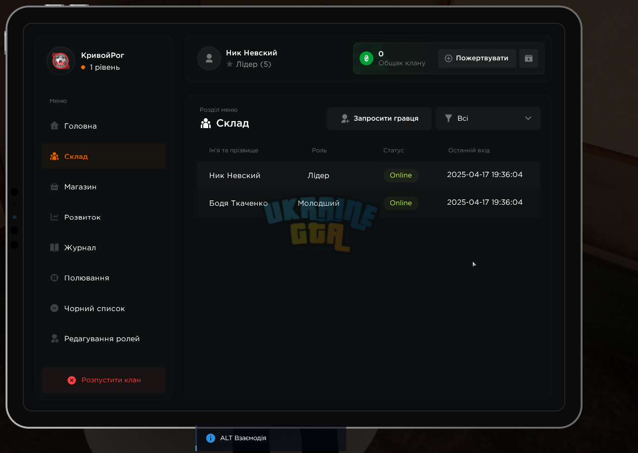The image size is (638, 453).
Task: Click the red X icon on Розпустити клан
Action: click(x=72, y=380)
